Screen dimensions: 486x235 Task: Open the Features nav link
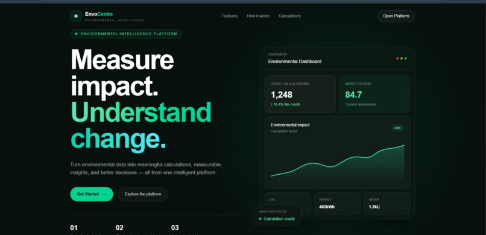point(230,16)
